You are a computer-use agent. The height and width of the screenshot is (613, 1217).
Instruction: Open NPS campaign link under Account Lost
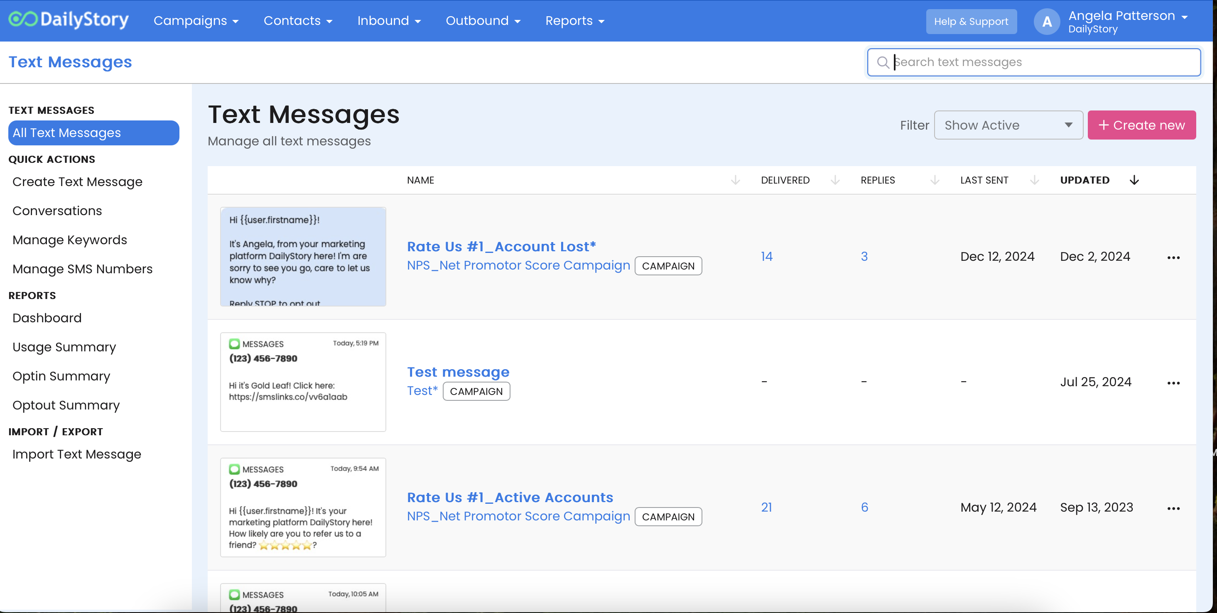(518, 265)
